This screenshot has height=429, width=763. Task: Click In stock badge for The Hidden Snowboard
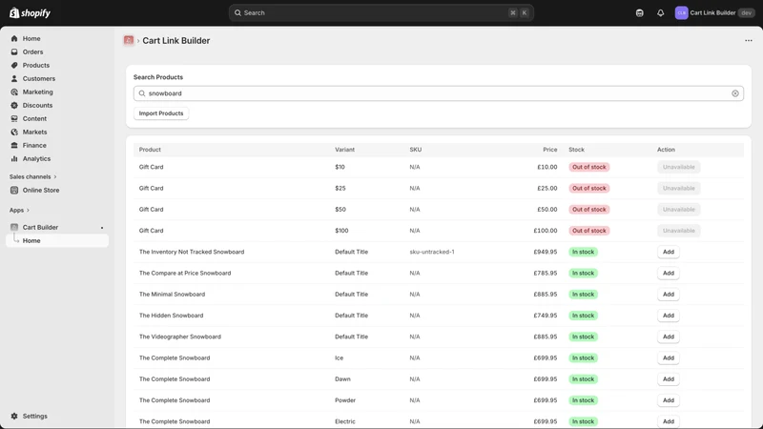[583, 316]
